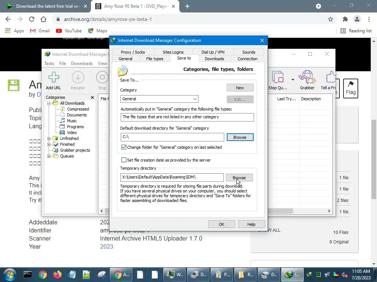Bookmark this page with the star icon
The width and height of the screenshot is (377, 282).
[x=331, y=19]
